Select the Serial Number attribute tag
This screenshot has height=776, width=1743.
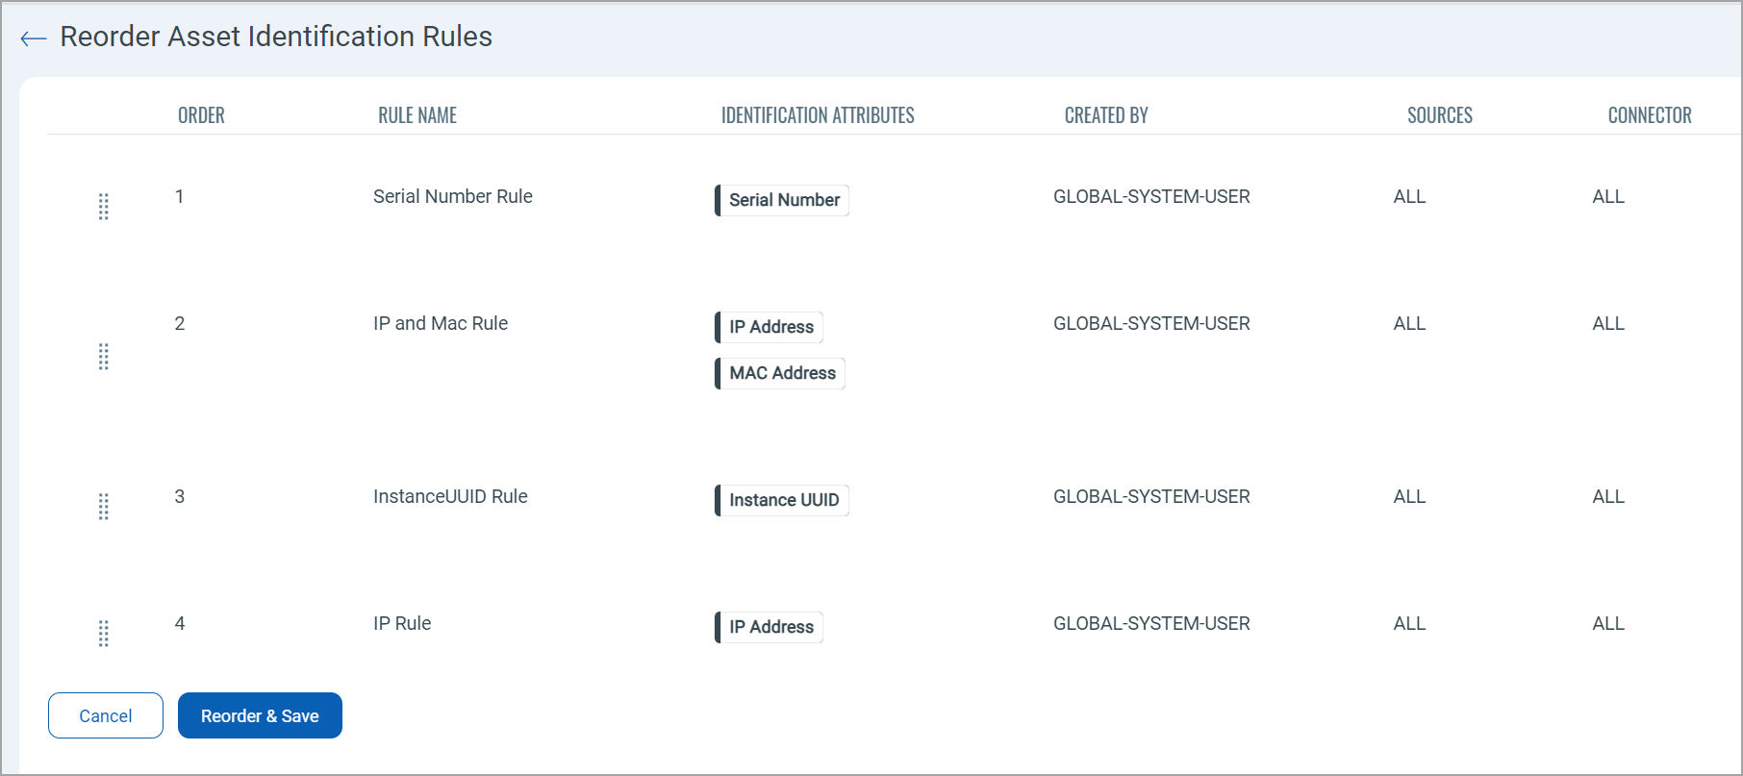tap(783, 200)
